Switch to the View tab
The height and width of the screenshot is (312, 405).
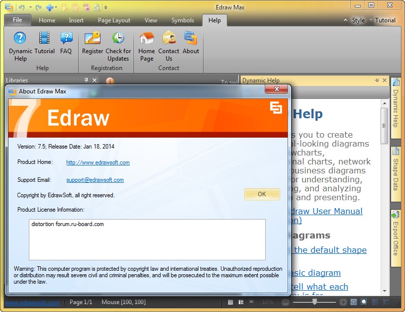coord(151,20)
